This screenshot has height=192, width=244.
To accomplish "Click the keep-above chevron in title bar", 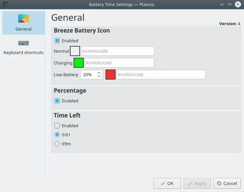I will click(x=230, y=4).
